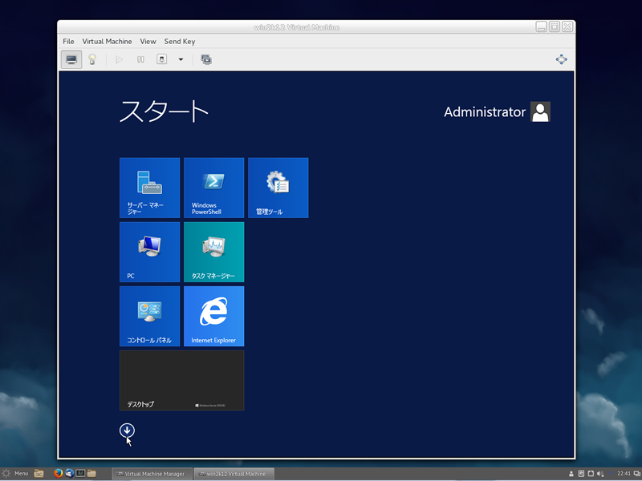The width and height of the screenshot is (642, 481).
Task: Toggle fullscreen with the four-arrows icon
Action: (561, 59)
